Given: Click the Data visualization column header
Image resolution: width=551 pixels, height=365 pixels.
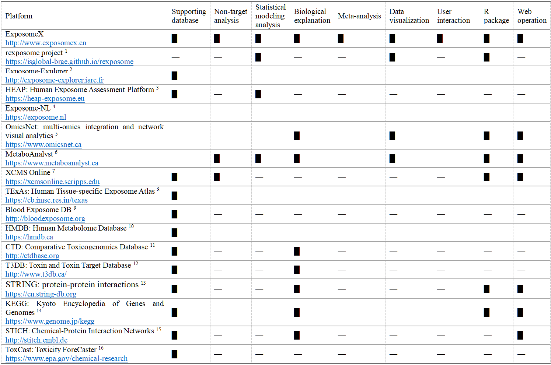Looking at the screenshot, I should tap(409, 16).
